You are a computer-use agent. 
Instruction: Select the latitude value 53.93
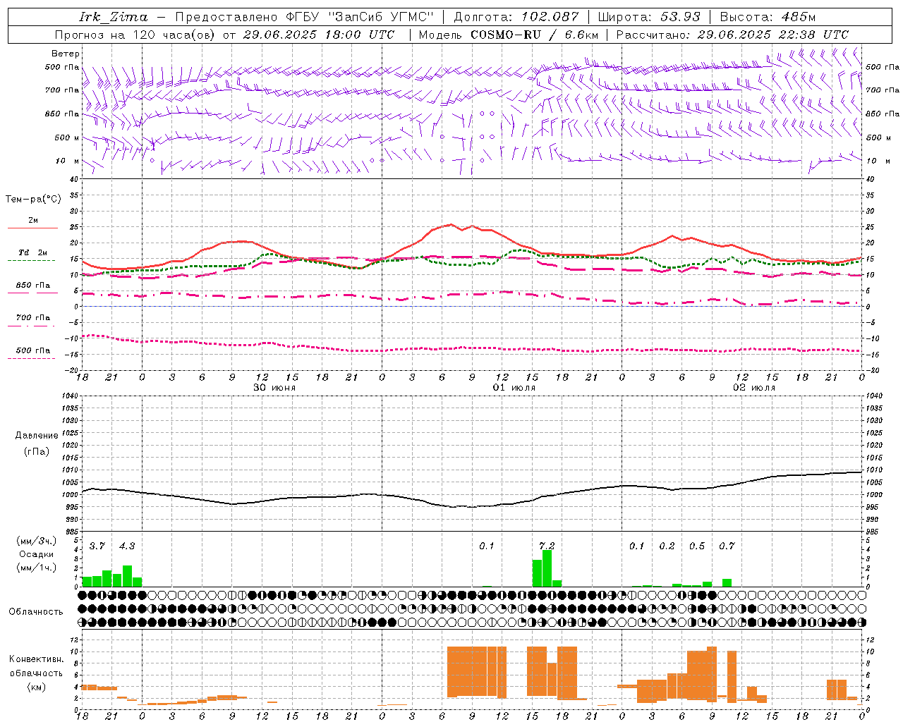(x=680, y=17)
